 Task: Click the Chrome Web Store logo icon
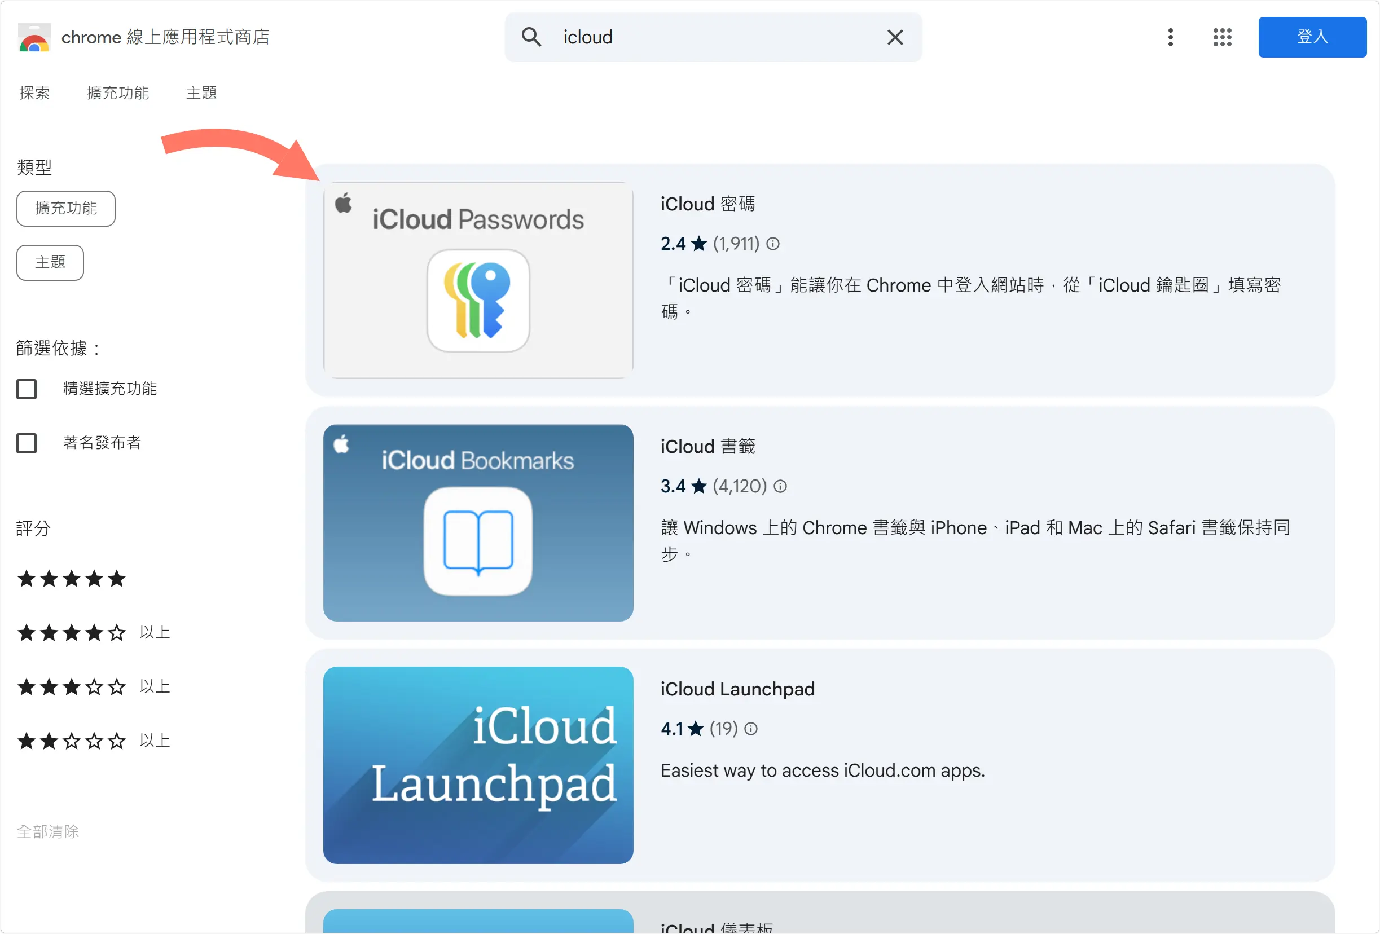(x=34, y=37)
